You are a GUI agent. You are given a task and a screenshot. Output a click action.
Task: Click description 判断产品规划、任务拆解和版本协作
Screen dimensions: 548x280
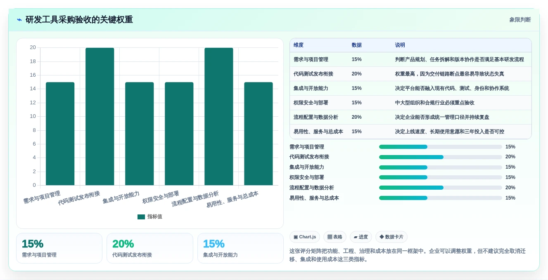coord(460,59)
